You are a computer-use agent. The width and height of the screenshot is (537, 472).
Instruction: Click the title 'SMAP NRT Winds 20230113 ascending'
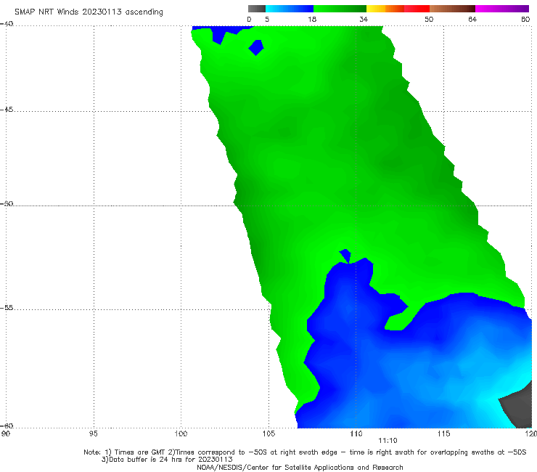coord(89,12)
